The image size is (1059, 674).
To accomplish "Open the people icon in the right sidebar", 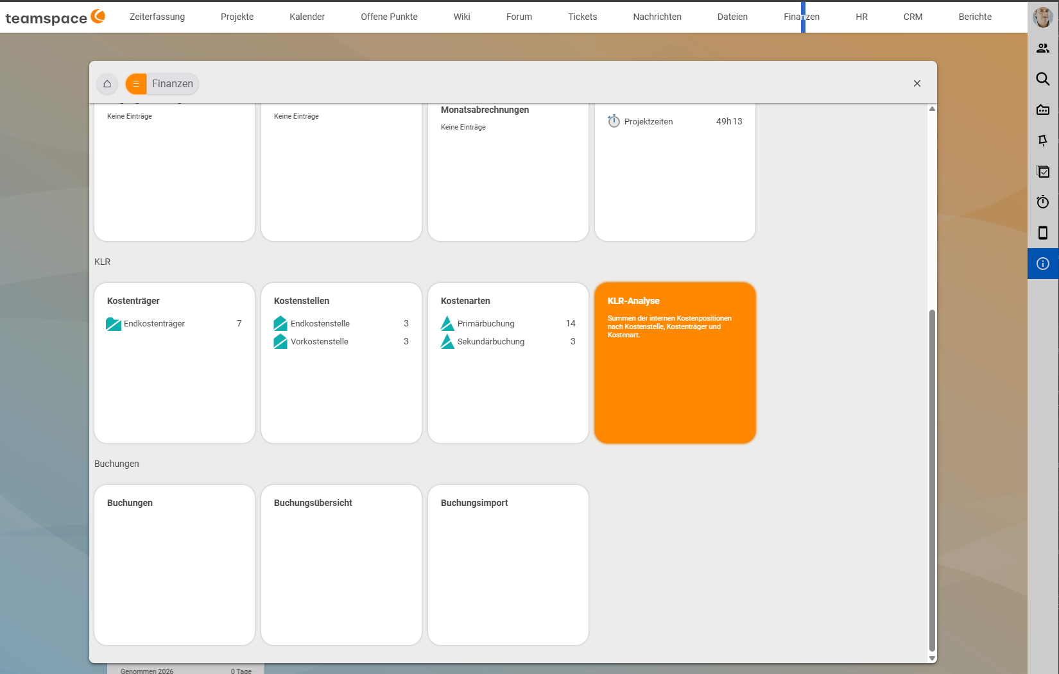I will pos(1043,48).
